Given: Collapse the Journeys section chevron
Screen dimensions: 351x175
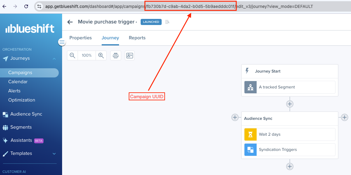Looking at the screenshot, I should click(x=54, y=59).
